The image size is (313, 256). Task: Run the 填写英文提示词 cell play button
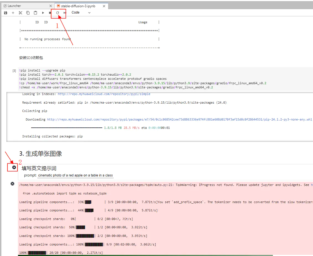coord(14,167)
